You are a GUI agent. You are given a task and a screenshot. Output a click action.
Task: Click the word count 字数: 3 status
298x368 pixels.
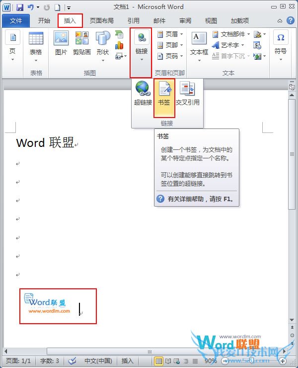pyautogui.click(x=49, y=361)
